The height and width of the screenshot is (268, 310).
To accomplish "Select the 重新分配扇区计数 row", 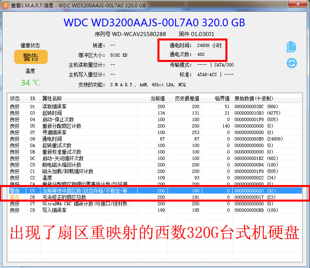I will click(155, 126).
